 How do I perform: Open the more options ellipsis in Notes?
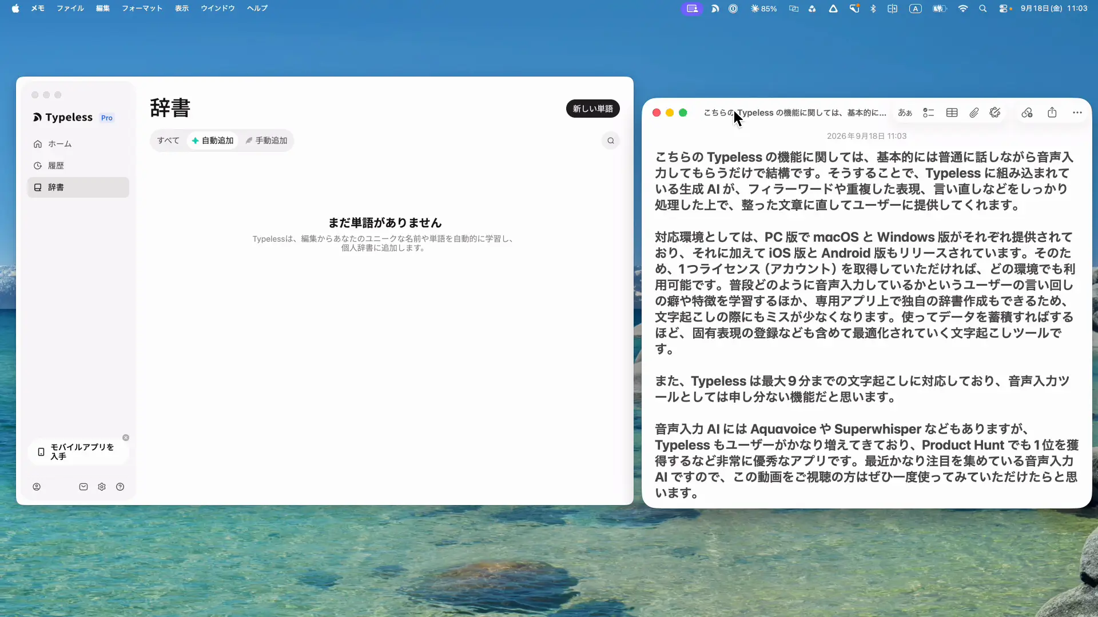(x=1077, y=113)
